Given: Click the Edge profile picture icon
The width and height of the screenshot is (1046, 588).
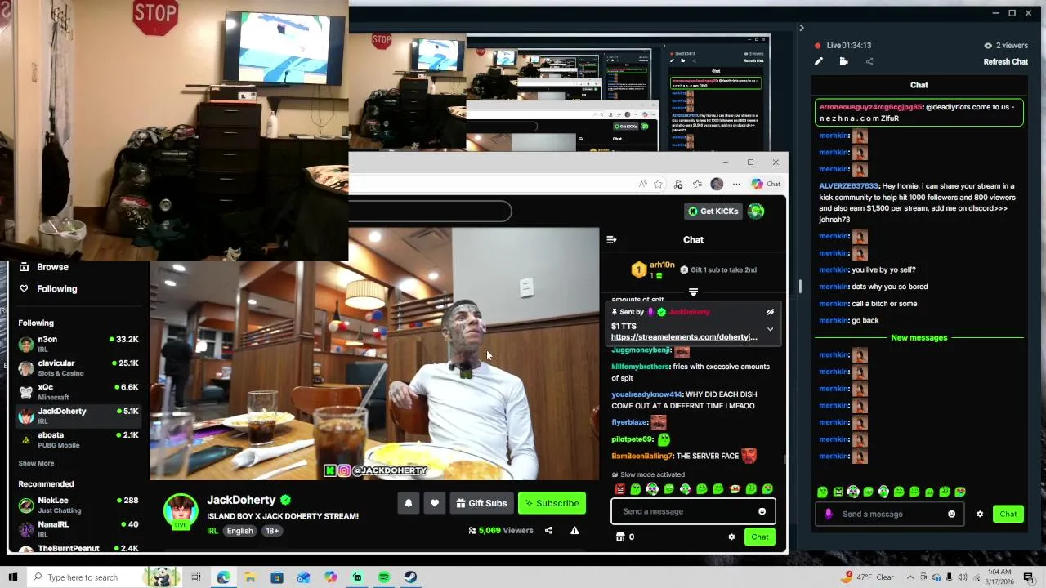Looking at the screenshot, I should [717, 184].
